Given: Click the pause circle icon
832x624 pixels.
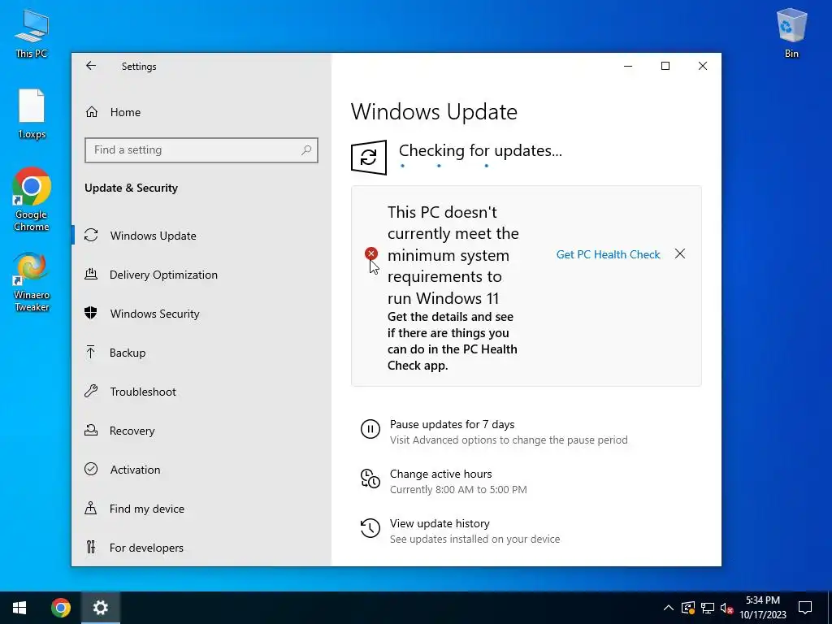Looking at the screenshot, I should coord(370,429).
